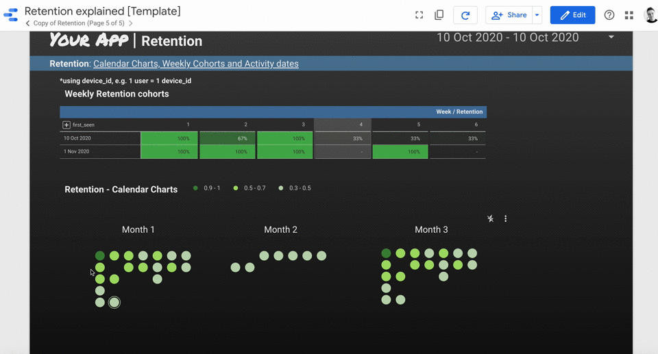Screen dimensions: 658x354
Task: Open the Google apps grid
Action: point(629,15)
